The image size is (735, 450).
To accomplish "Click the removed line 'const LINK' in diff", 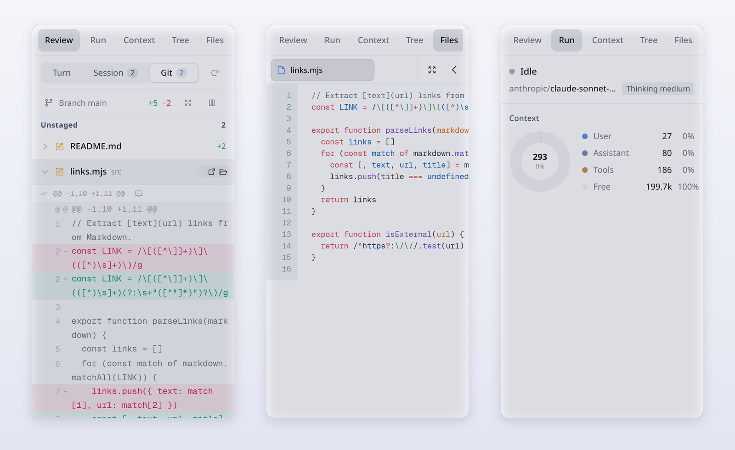I will coord(133,258).
